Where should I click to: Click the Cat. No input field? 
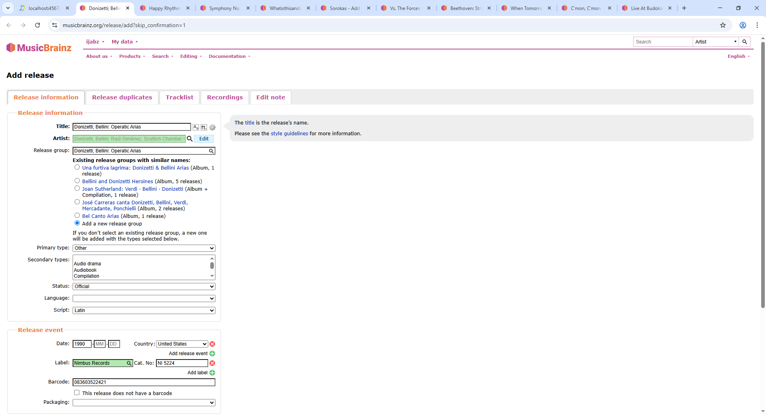182,363
